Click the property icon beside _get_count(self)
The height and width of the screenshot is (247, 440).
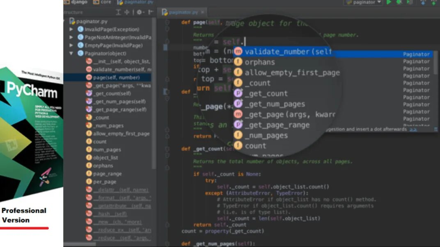89,93
